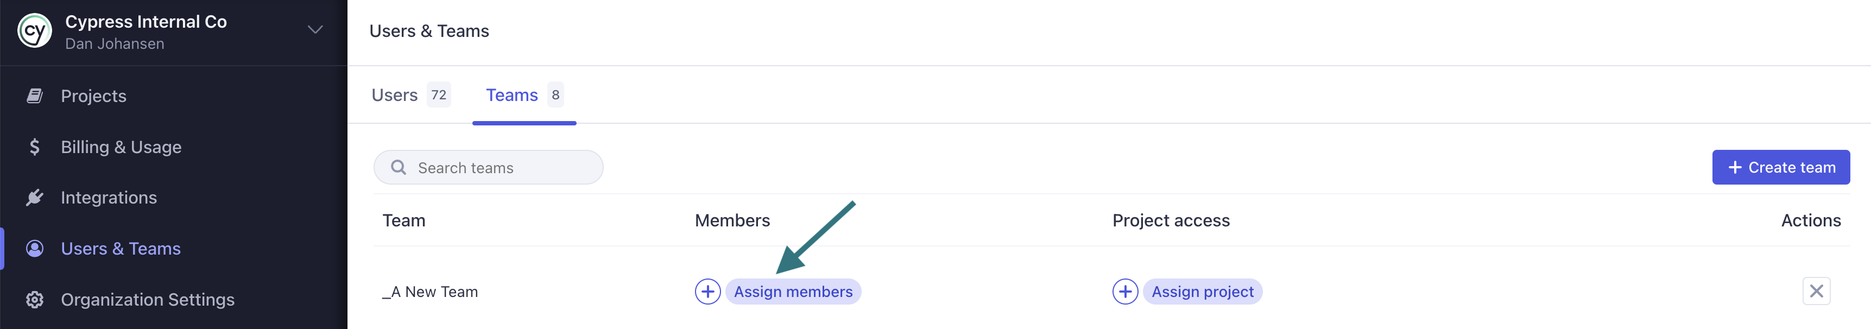Click the Create team button
1871x329 pixels.
click(1780, 166)
